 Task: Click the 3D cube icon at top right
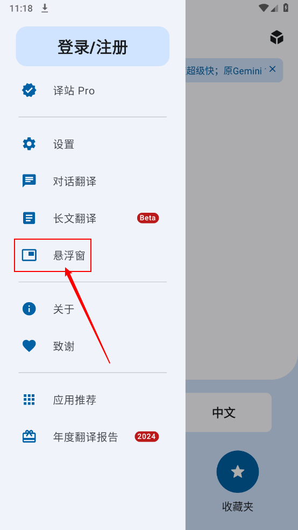276,37
